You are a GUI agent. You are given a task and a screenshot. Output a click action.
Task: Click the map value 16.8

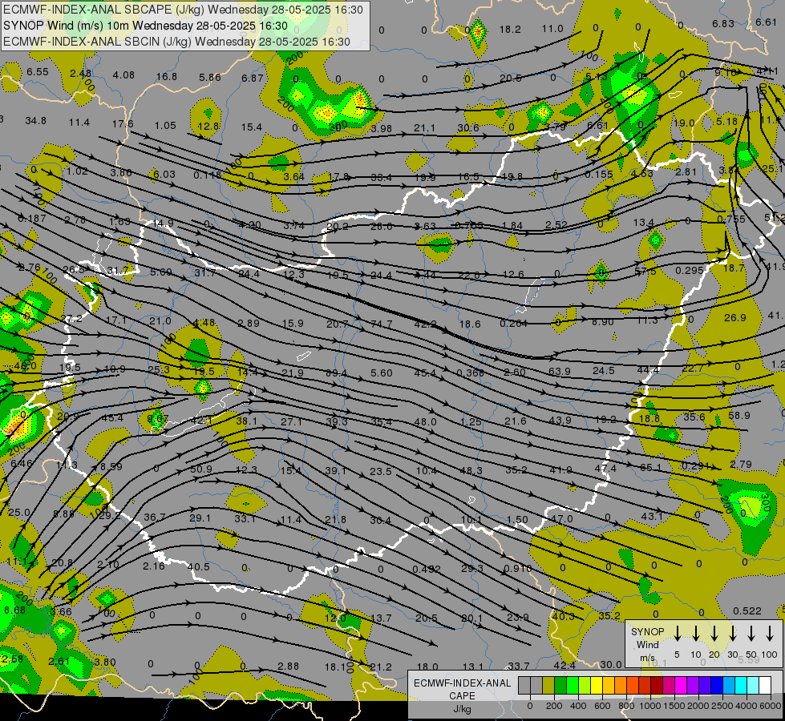coord(167,77)
